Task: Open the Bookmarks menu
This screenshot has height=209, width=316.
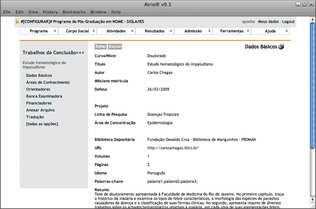Action: click(x=73, y=12)
